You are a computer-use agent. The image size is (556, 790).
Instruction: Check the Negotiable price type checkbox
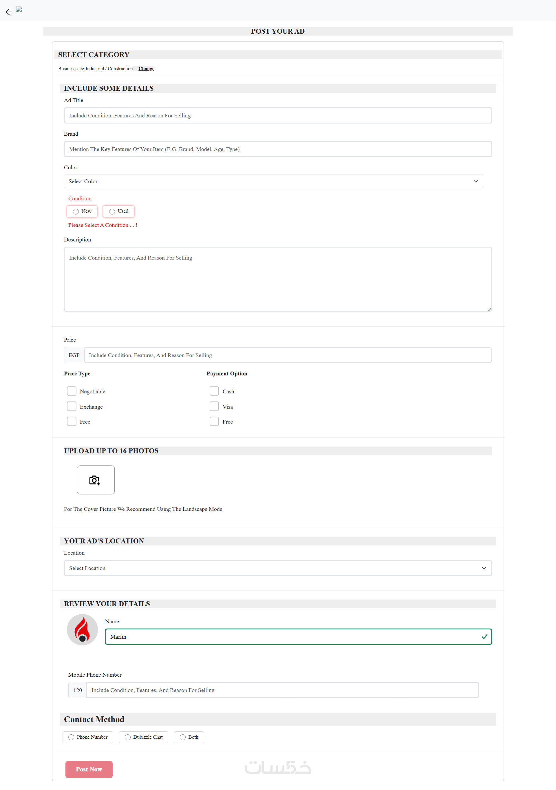(x=72, y=391)
